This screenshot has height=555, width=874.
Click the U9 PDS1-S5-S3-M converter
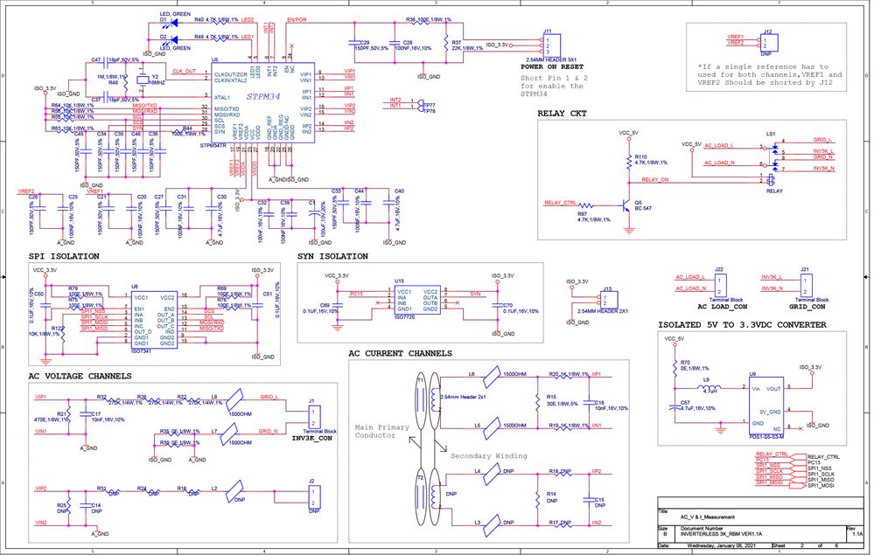(766, 406)
